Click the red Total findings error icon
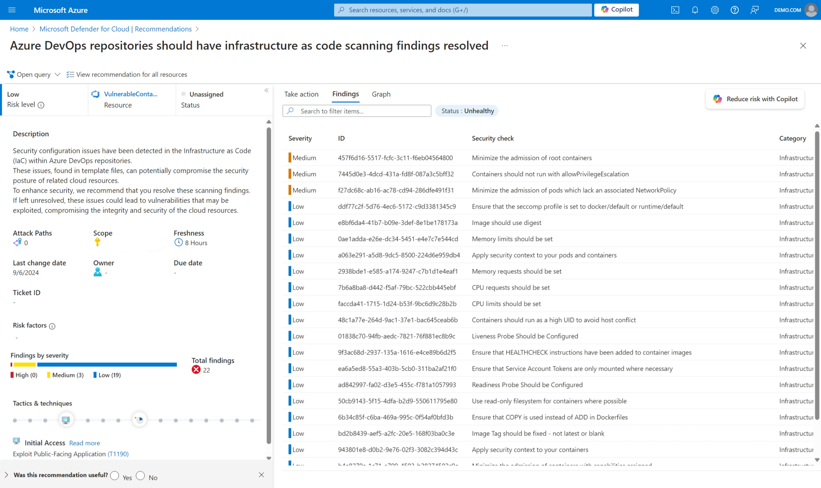 pyautogui.click(x=196, y=370)
